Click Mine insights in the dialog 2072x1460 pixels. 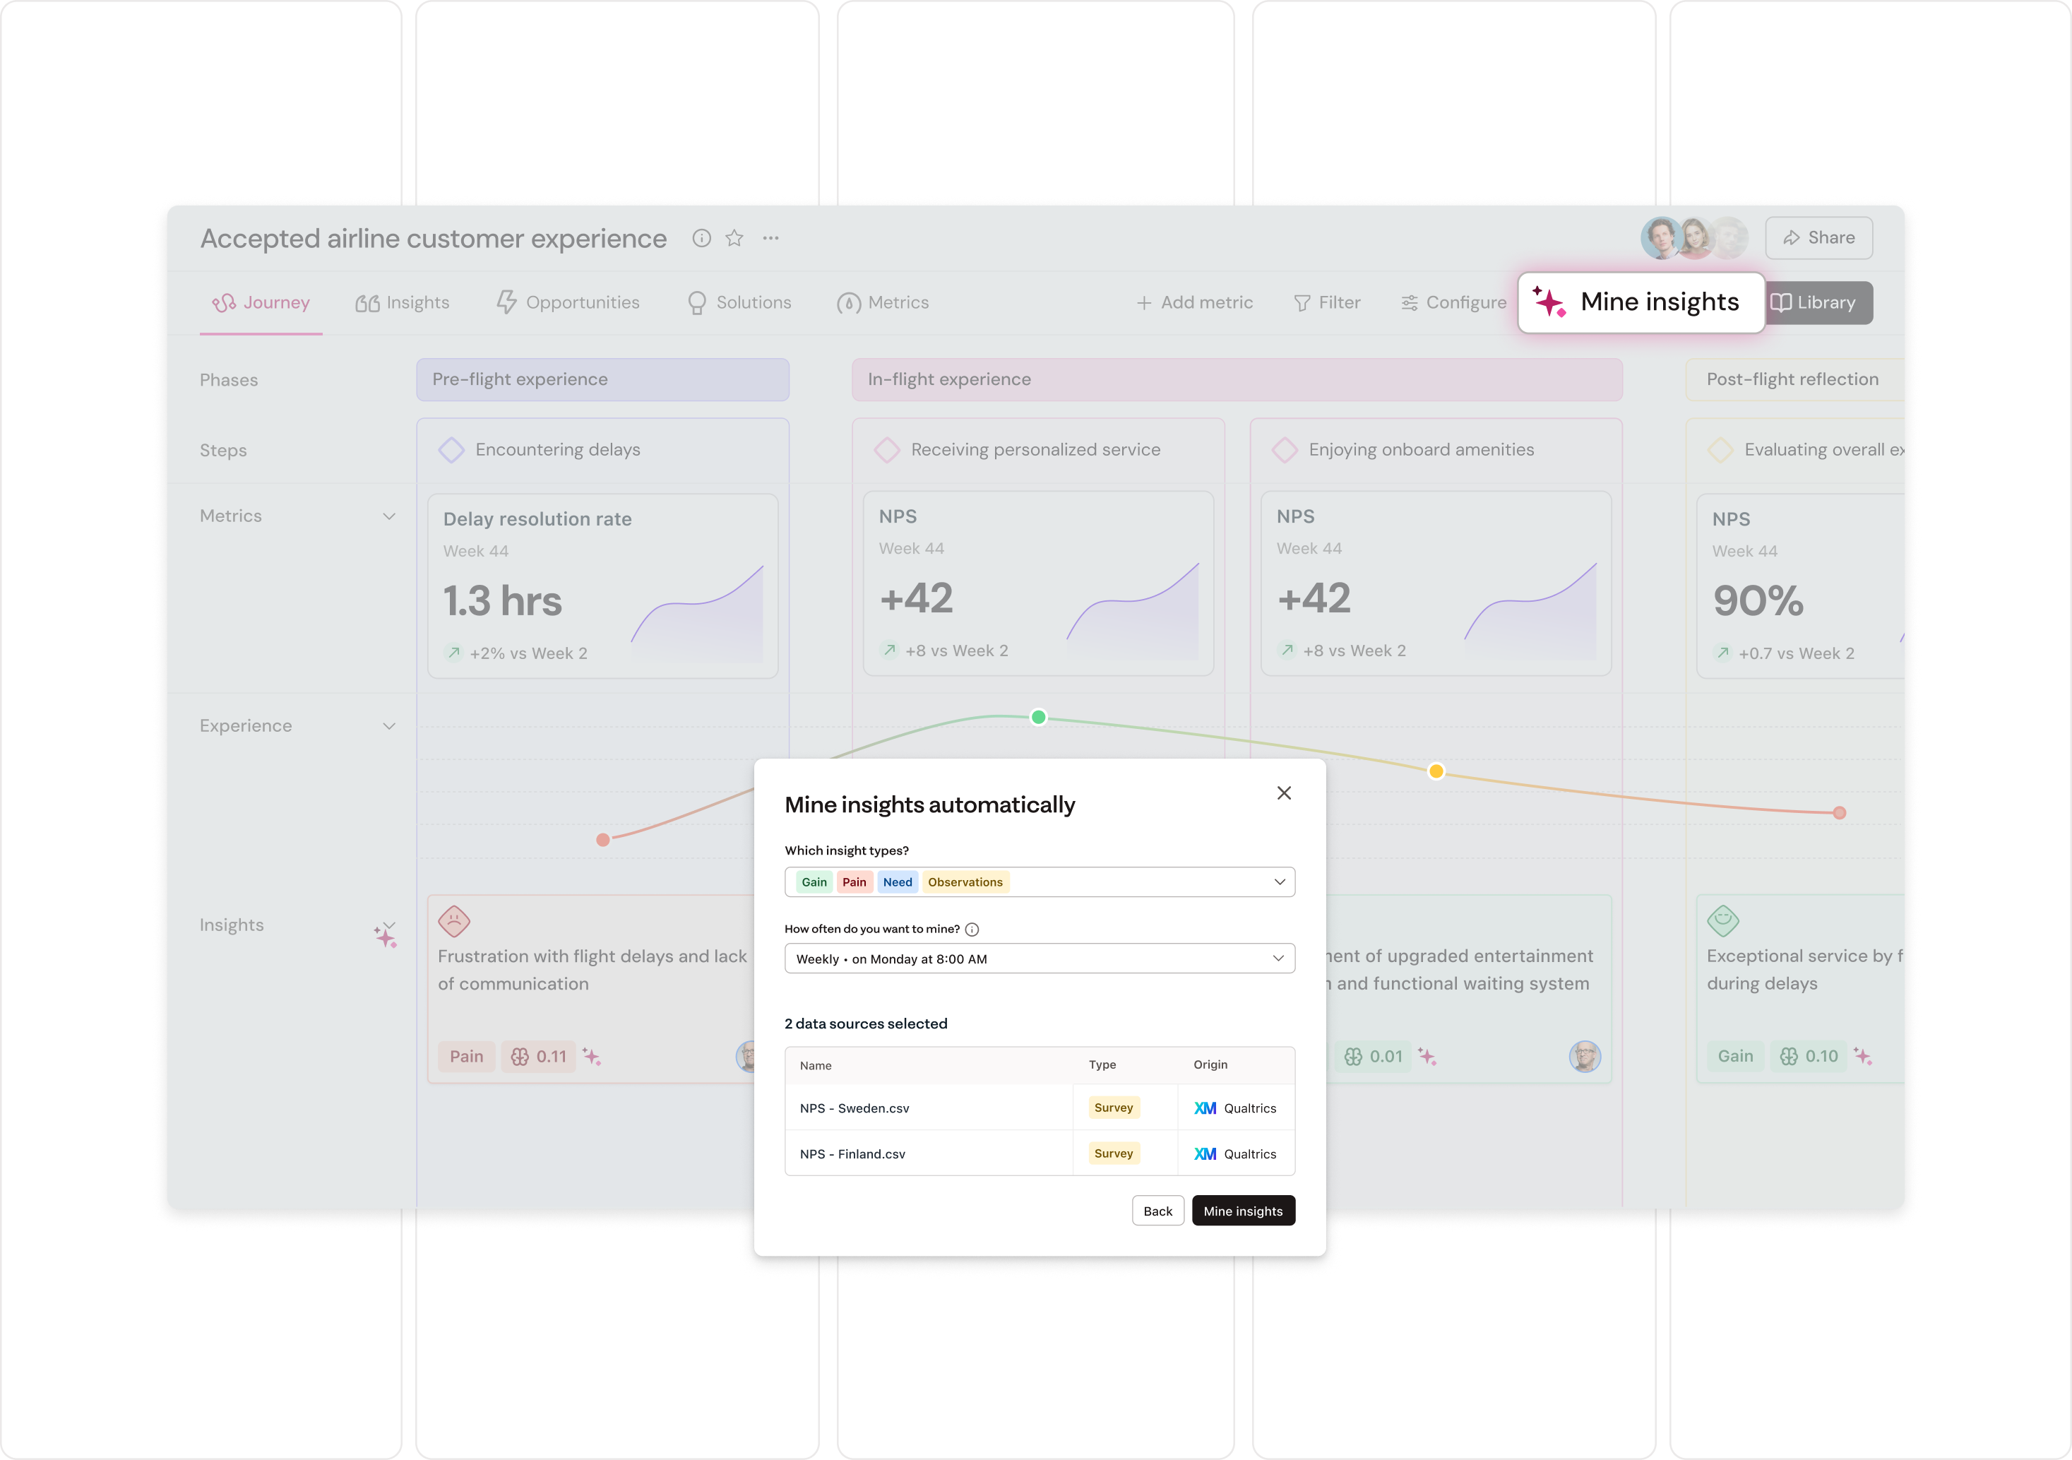coord(1243,1210)
